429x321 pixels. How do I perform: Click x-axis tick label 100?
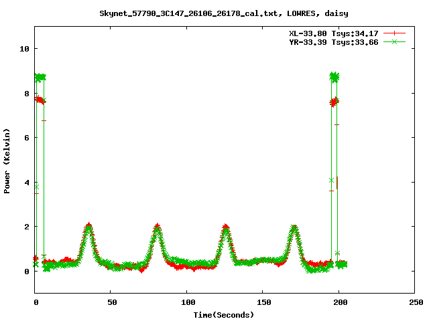pyautogui.click(x=188, y=302)
